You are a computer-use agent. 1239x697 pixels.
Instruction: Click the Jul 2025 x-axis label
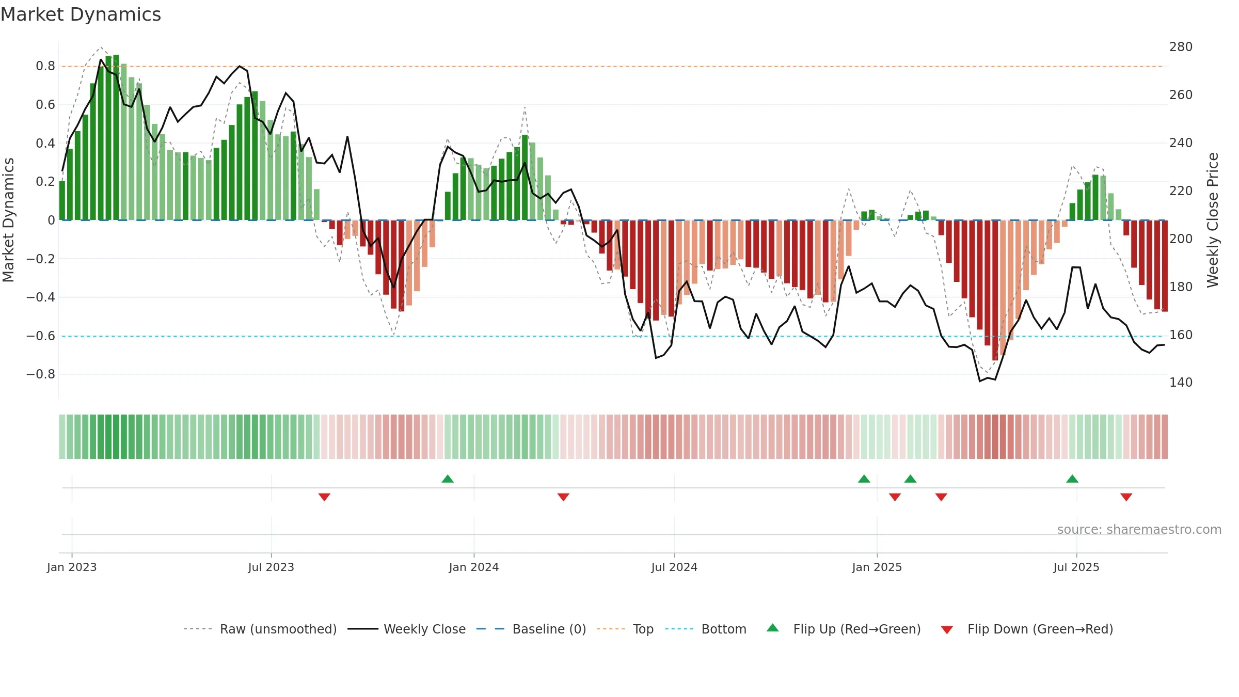click(1076, 567)
